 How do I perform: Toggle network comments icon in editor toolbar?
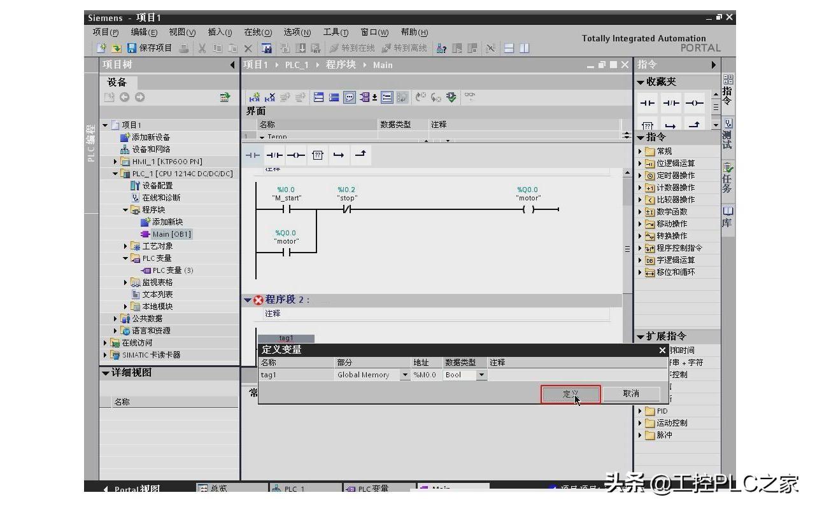350,97
